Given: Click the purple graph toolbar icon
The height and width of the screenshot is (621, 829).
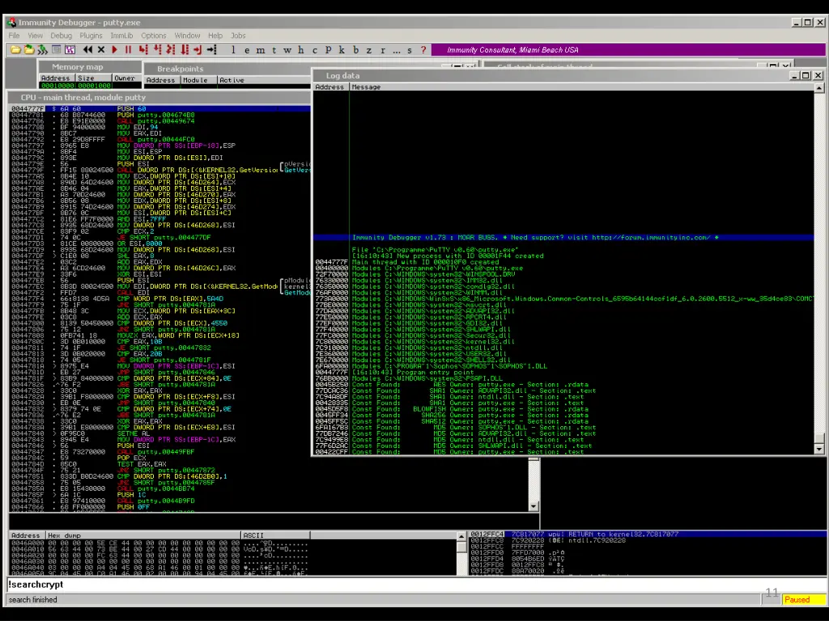Looking at the screenshot, I should (70, 49).
